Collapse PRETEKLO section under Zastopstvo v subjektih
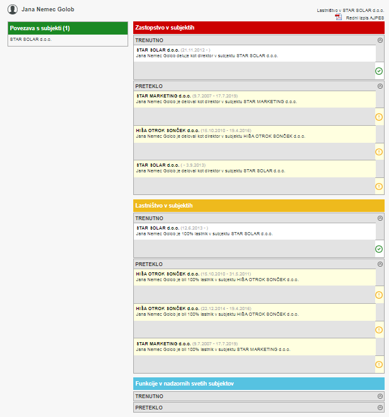The height and width of the screenshot is (417, 389). tap(380, 86)
